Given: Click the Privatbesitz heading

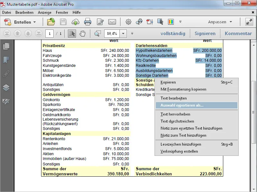Looking at the screenshot, I should coord(54,46).
